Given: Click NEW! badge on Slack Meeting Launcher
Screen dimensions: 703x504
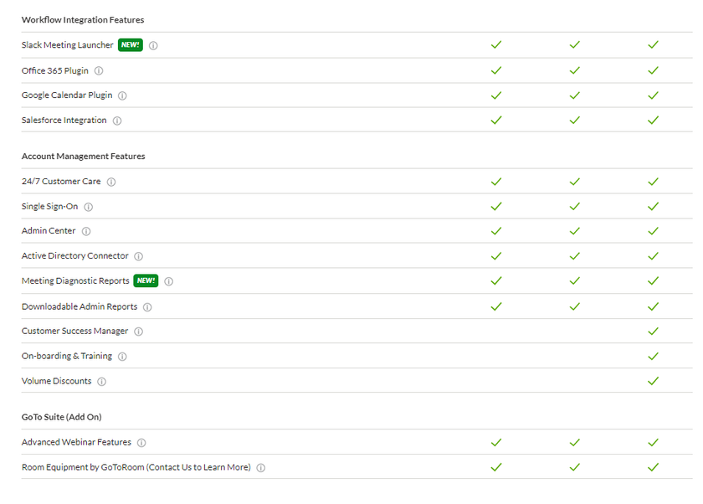Looking at the screenshot, I should click(x=131, y=45).
